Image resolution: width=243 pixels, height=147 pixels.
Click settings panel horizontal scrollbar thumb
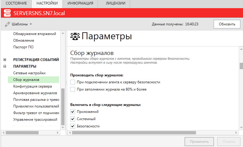134,133
